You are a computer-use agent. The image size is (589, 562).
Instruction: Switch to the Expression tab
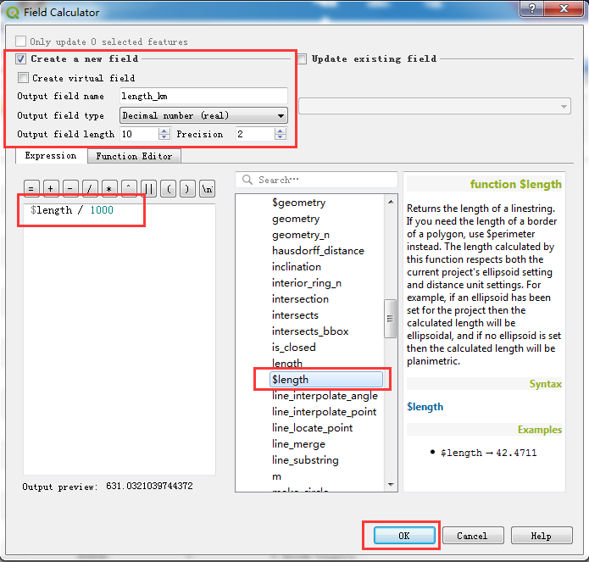click(x=51, y=155)
